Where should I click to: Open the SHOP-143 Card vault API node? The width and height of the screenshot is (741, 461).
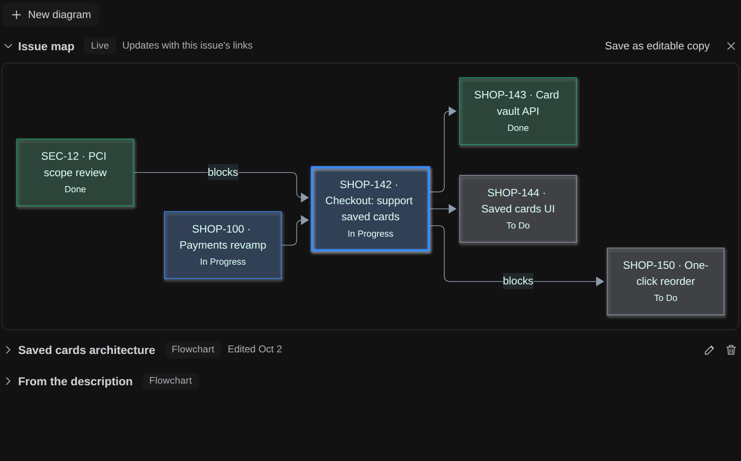pos(518,111)
